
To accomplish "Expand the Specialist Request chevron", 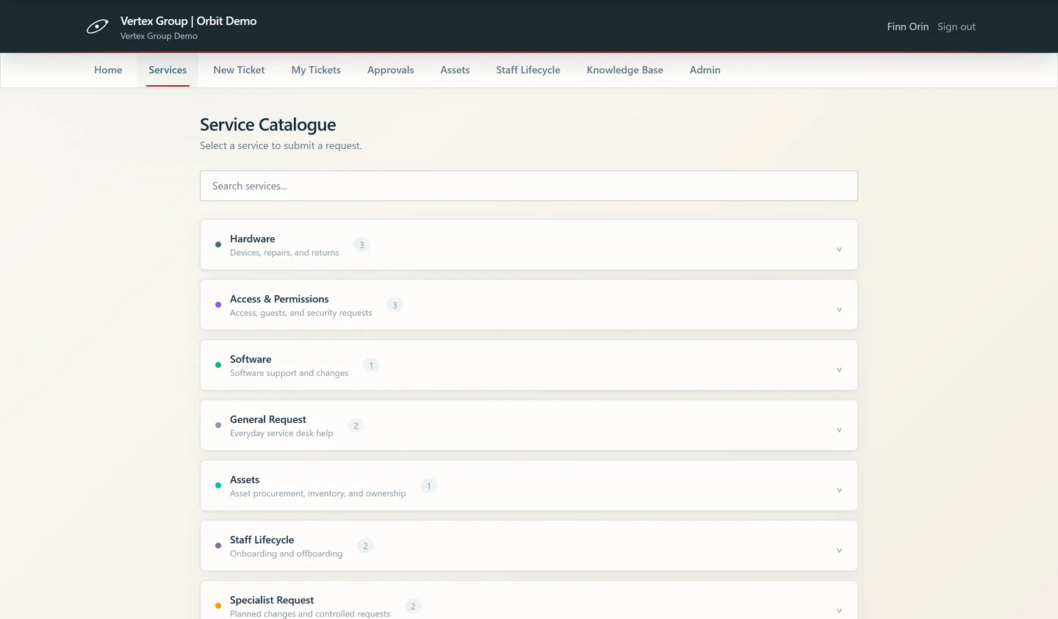I will click(839, 611).
